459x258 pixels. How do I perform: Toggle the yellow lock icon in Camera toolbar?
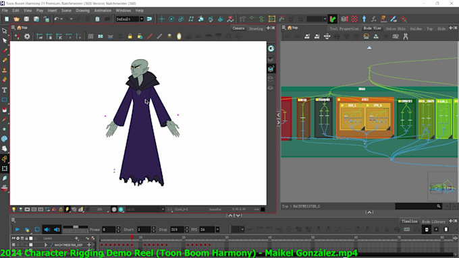coord(130,36)
